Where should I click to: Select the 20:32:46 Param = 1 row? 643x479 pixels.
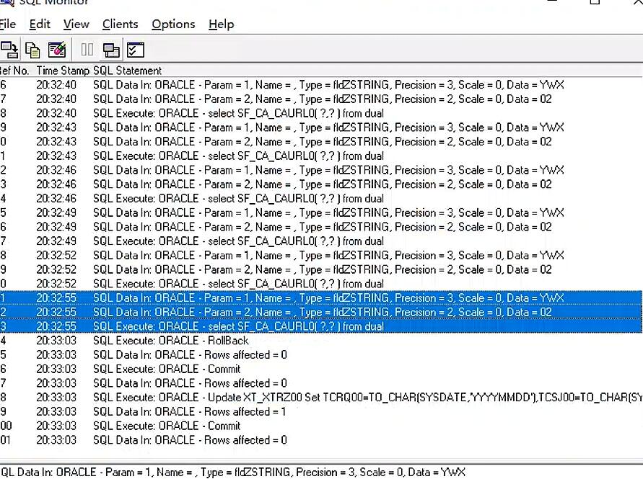point(321,170)
